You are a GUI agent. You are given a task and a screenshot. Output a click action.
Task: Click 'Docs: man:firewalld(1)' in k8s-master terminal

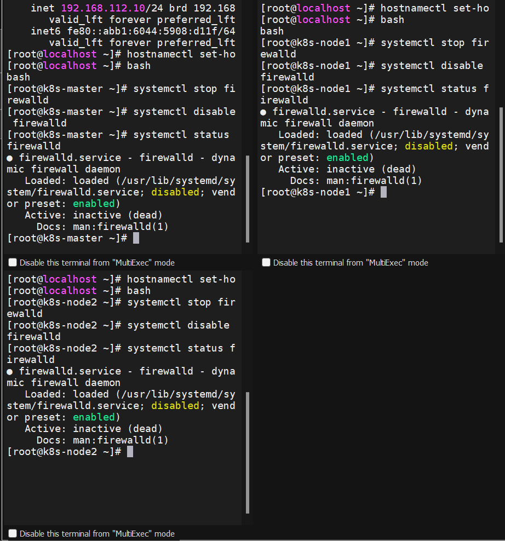(102, 227)
